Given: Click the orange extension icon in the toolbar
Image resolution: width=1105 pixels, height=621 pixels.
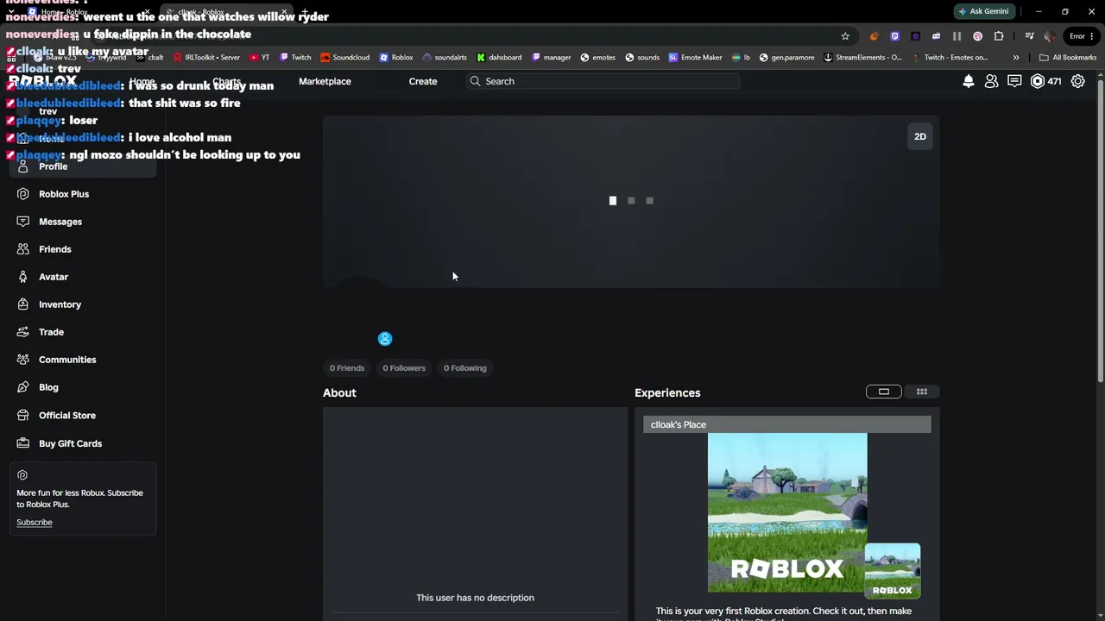Looking at the screenshot, I should click(874, 36).
